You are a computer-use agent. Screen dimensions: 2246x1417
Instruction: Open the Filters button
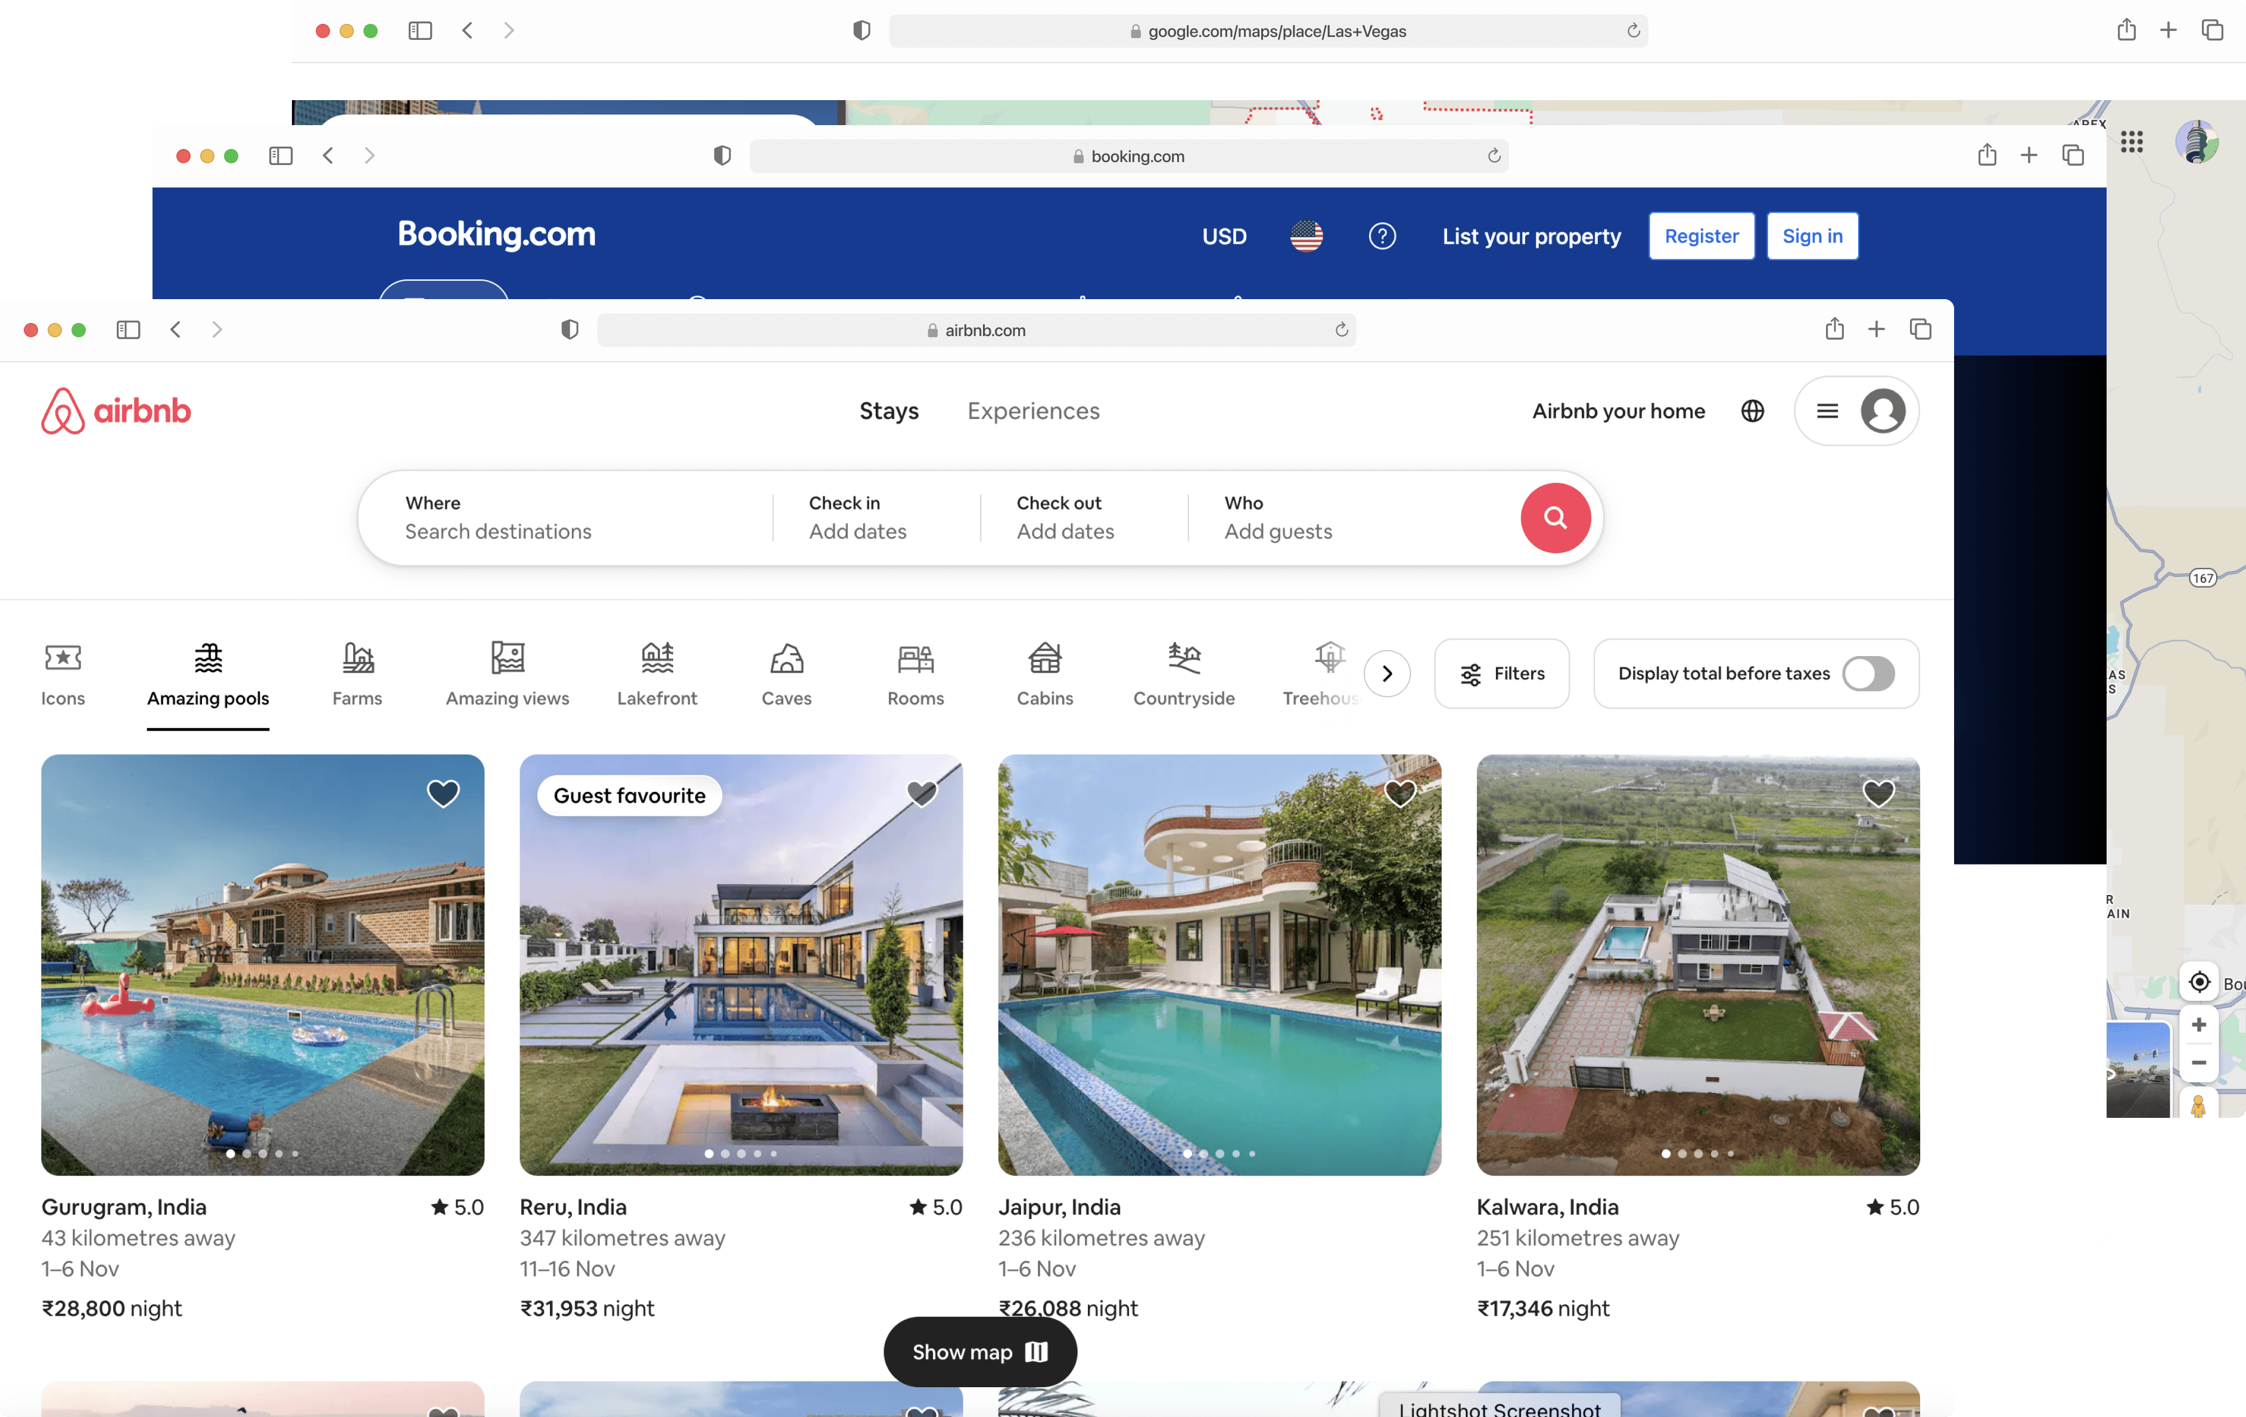pos(1501,673)
